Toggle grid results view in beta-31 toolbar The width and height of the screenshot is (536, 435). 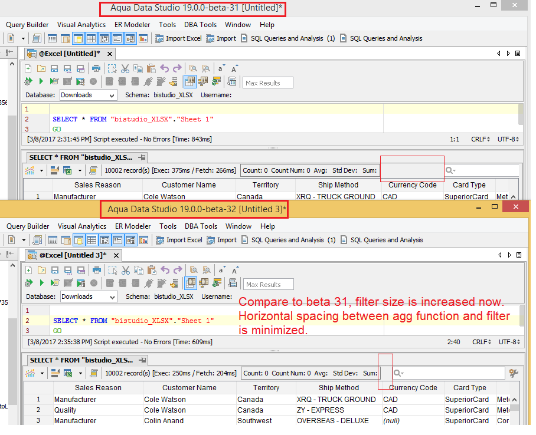pos(189,81)
